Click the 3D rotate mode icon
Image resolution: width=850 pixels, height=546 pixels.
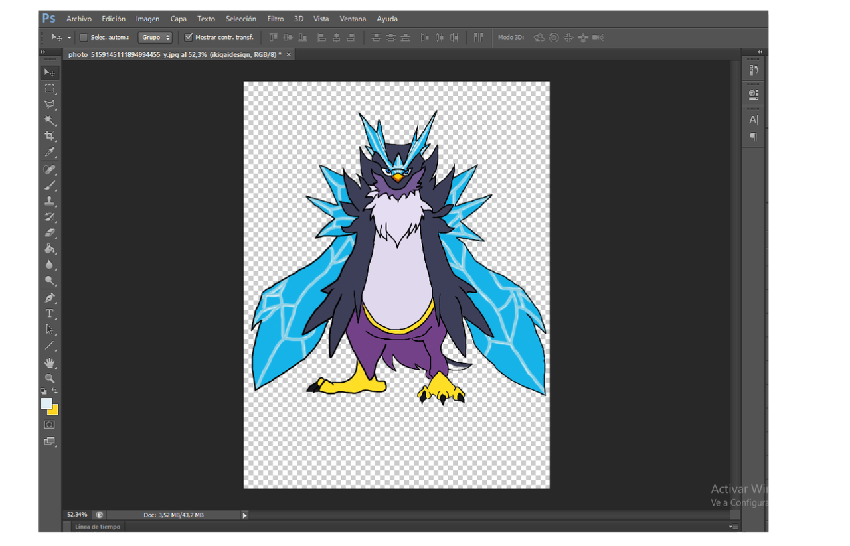[x=539, y=38]
